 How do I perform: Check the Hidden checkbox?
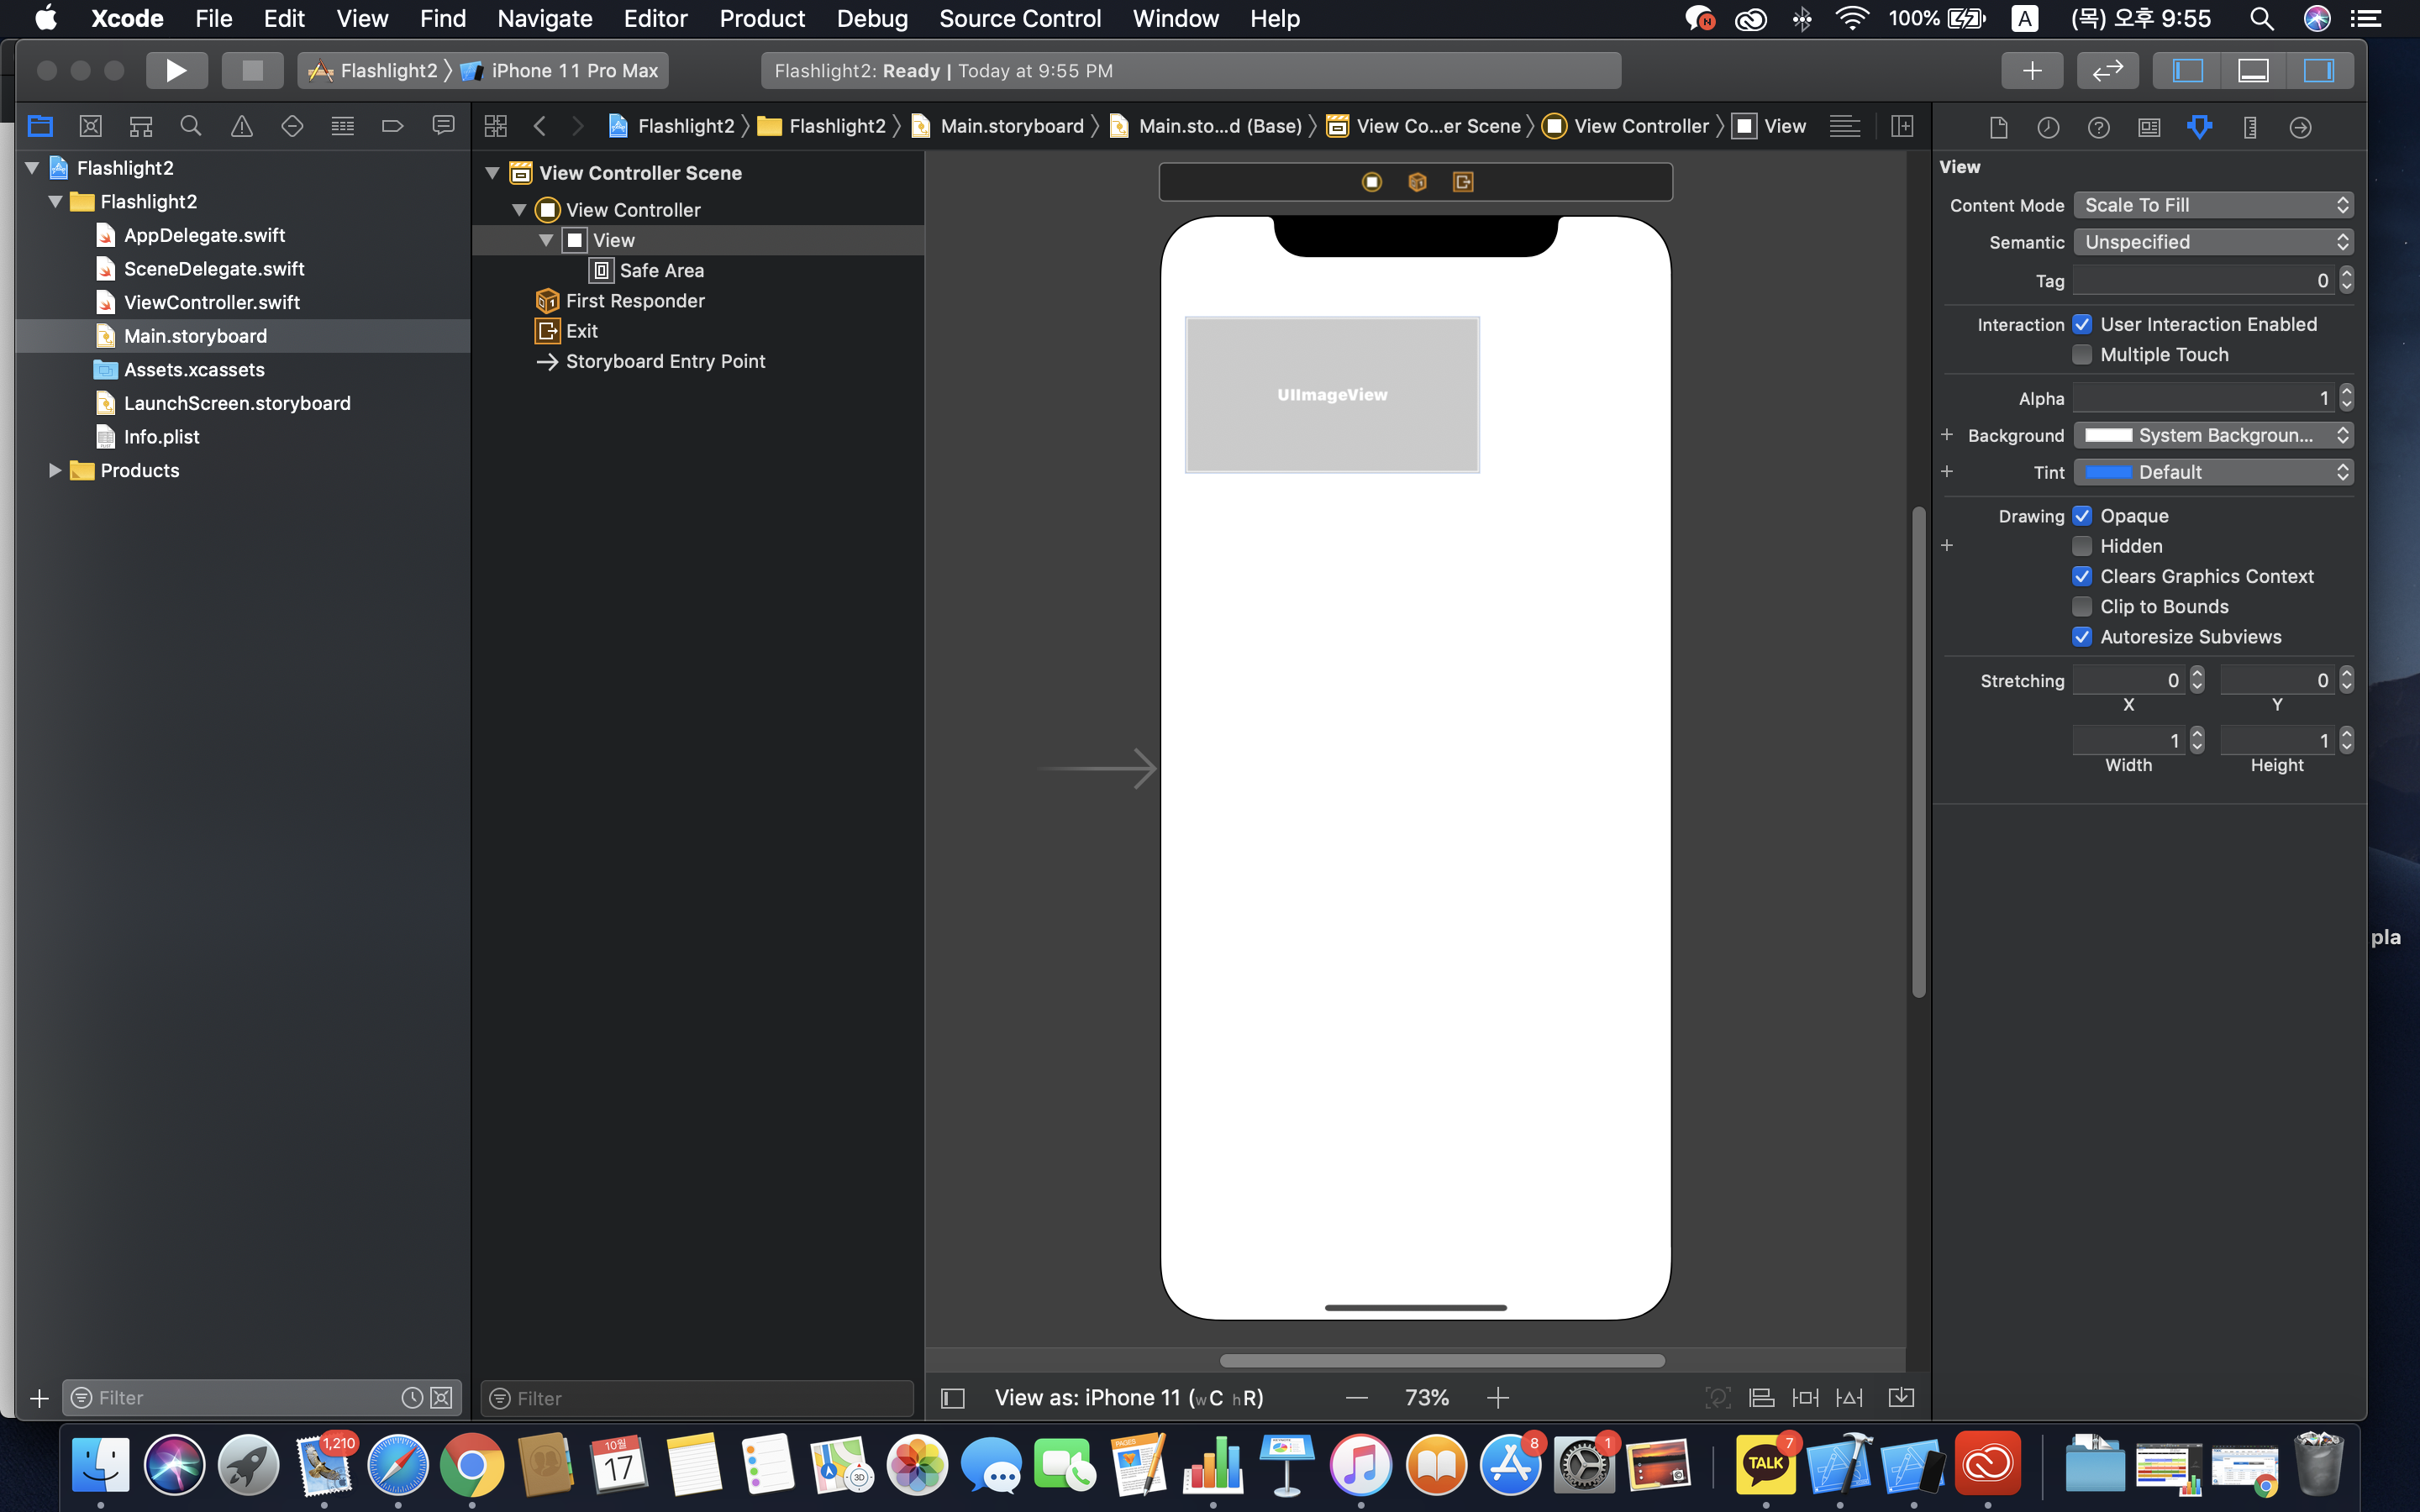(x=2082, y=546)
